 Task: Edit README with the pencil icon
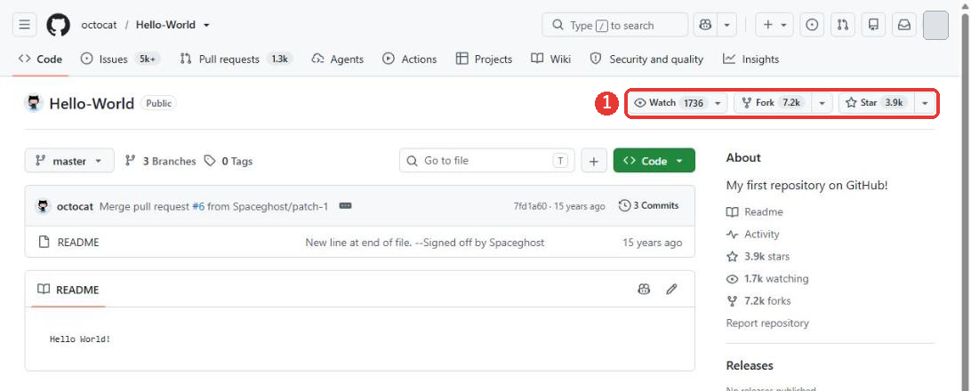(671, 289)
